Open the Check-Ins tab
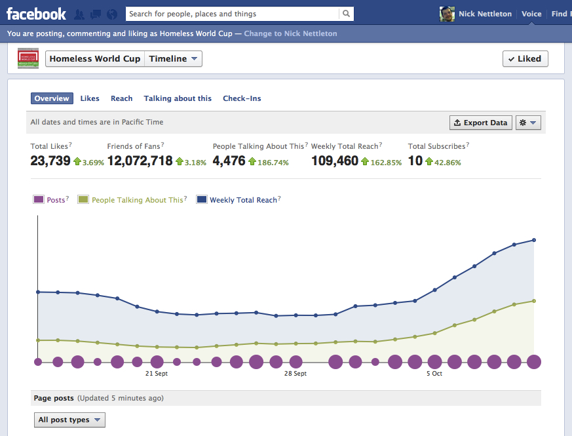This screenshot has height=436, width=572. [x=242, y=98]
